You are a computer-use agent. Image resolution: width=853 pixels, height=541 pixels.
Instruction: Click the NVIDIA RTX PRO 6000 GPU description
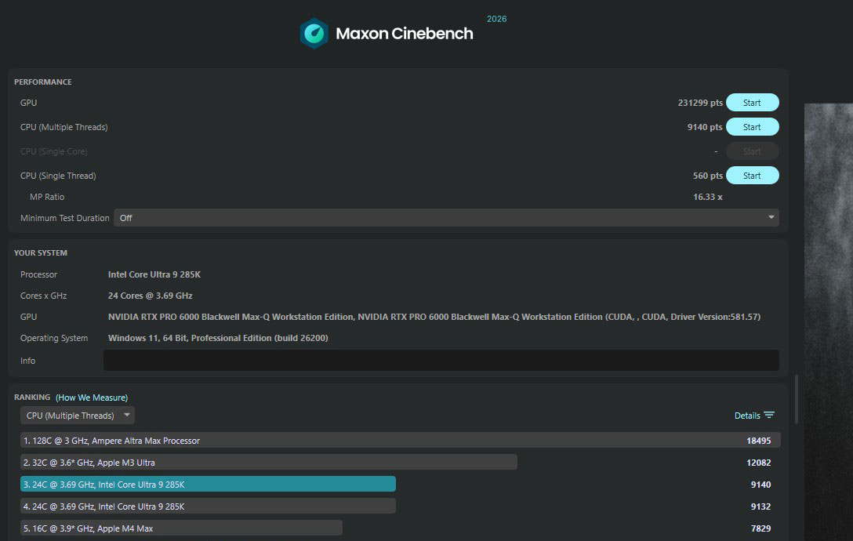click(x=434, y=317)
